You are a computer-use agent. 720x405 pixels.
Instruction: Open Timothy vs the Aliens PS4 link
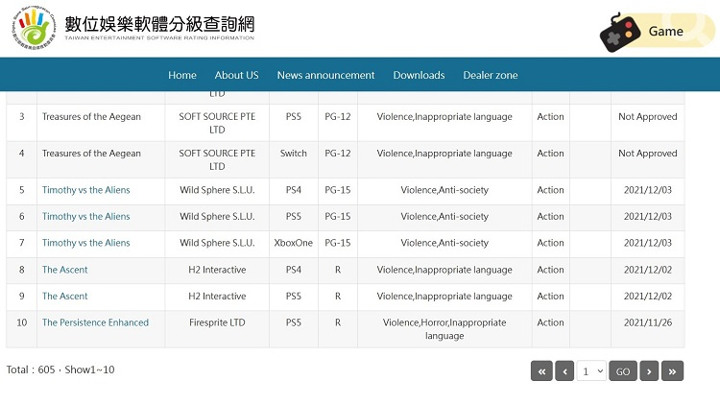pyautogui.click(x=85, y=190)
